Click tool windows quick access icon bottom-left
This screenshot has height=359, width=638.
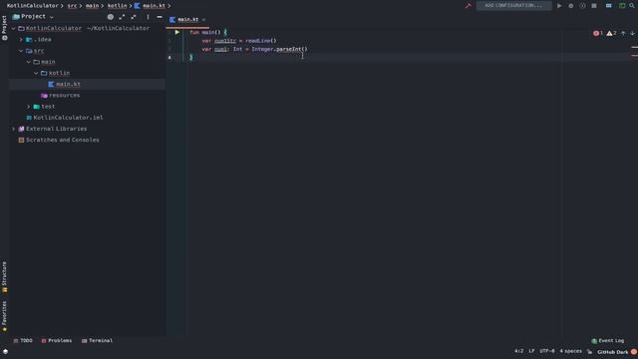point(5,351)
